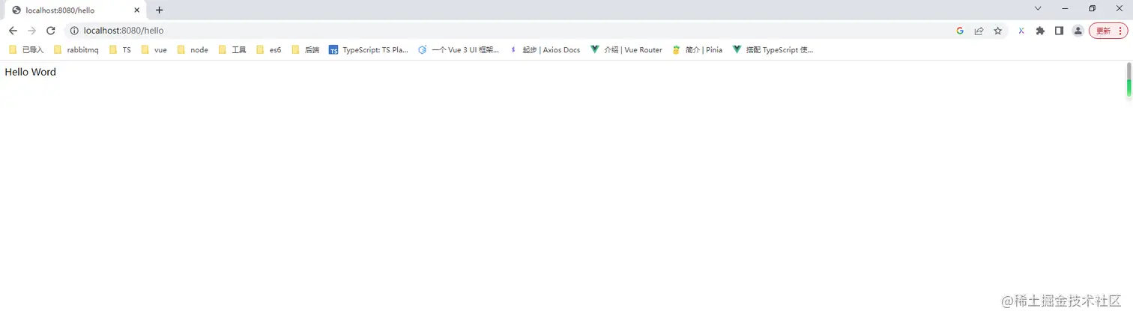
Task: Open the X extension icon
Action: (1021, 31)
